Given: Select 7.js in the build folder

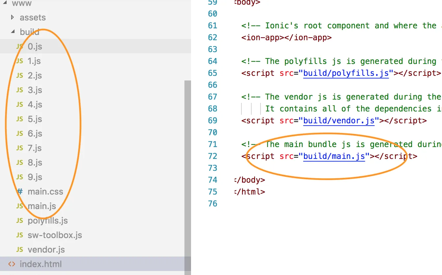Looking at the screenshot, I should coord(35,148).
